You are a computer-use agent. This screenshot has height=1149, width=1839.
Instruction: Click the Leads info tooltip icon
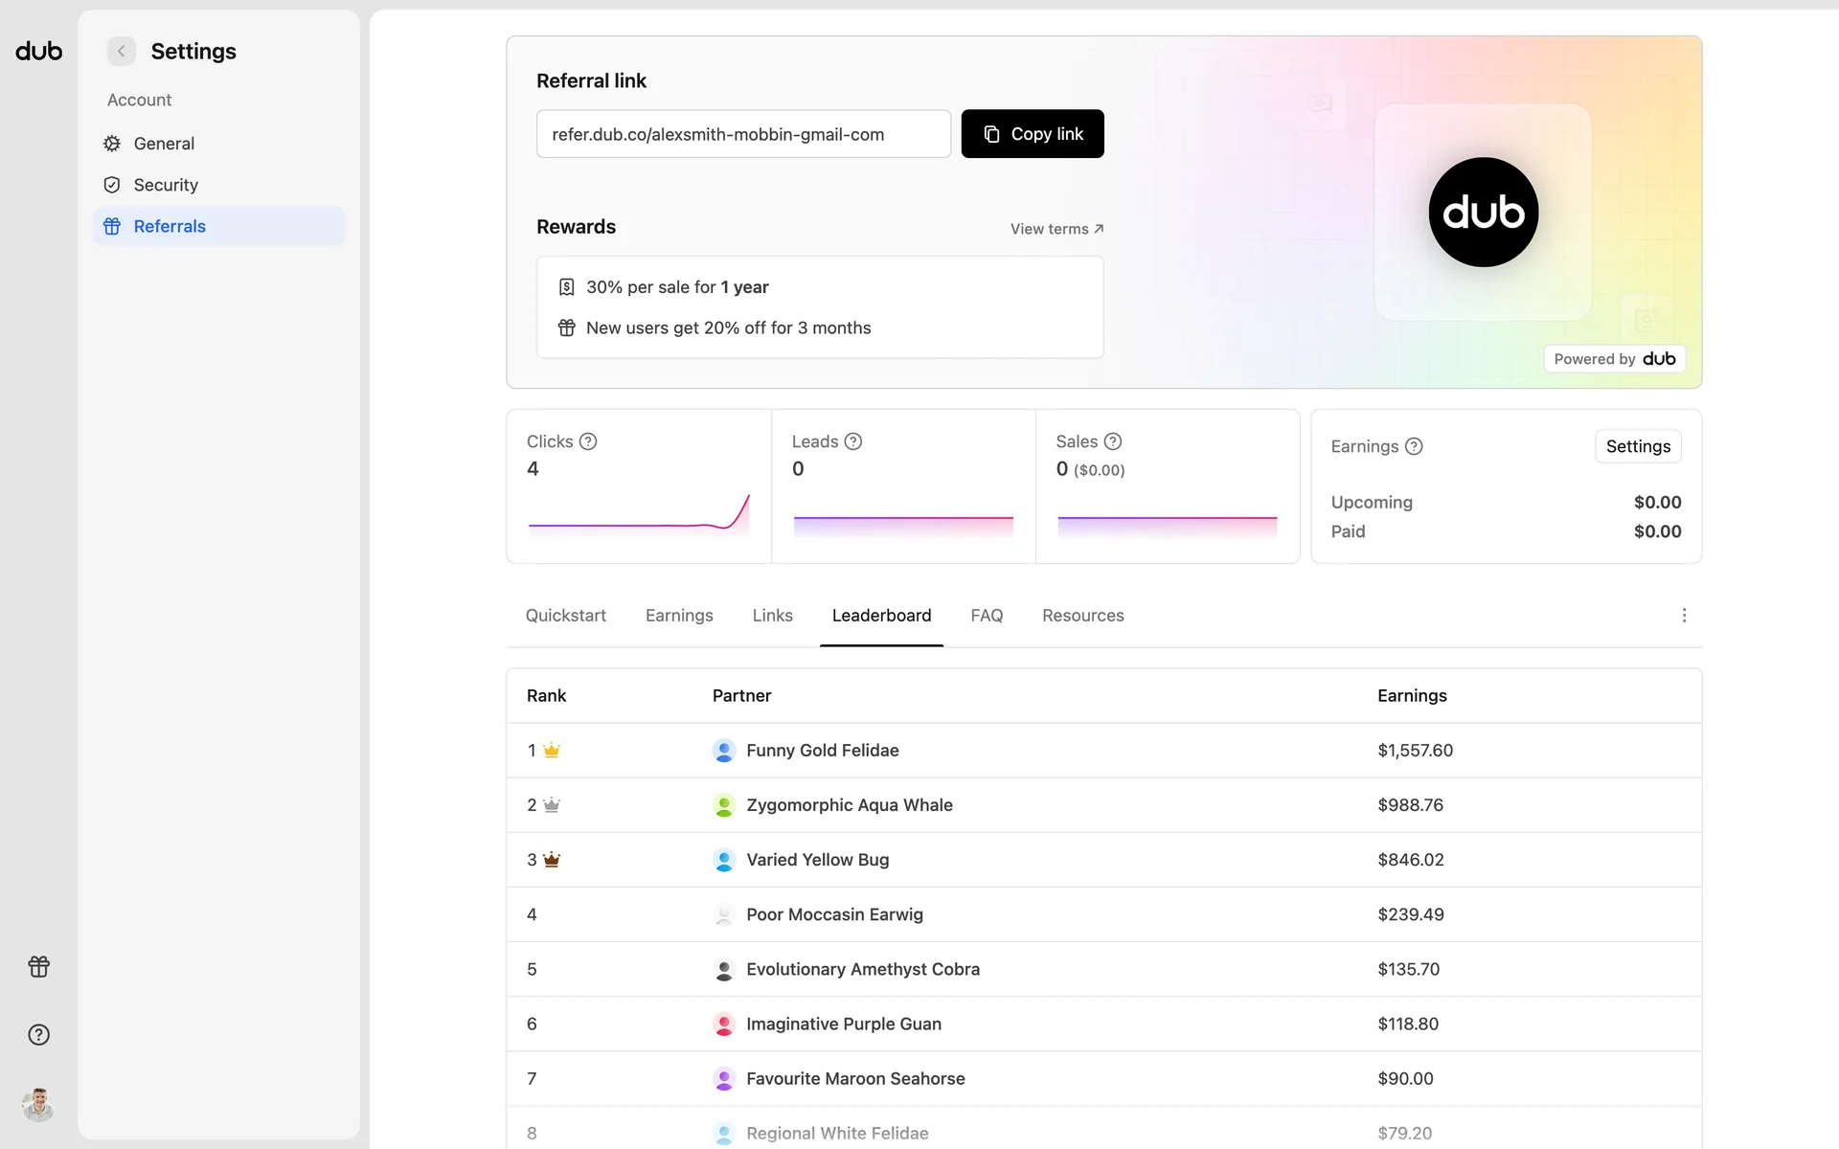pyautogui.click(x=853, y=441)
